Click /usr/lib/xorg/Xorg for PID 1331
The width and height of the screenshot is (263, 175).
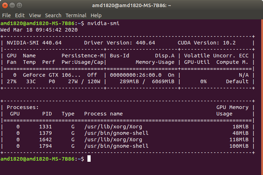tap(113, 127)
